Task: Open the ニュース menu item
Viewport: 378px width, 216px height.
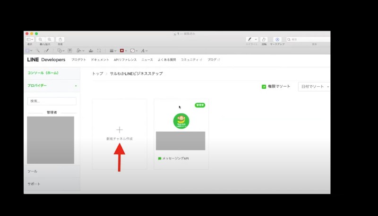Action: [x=147, y=59]
